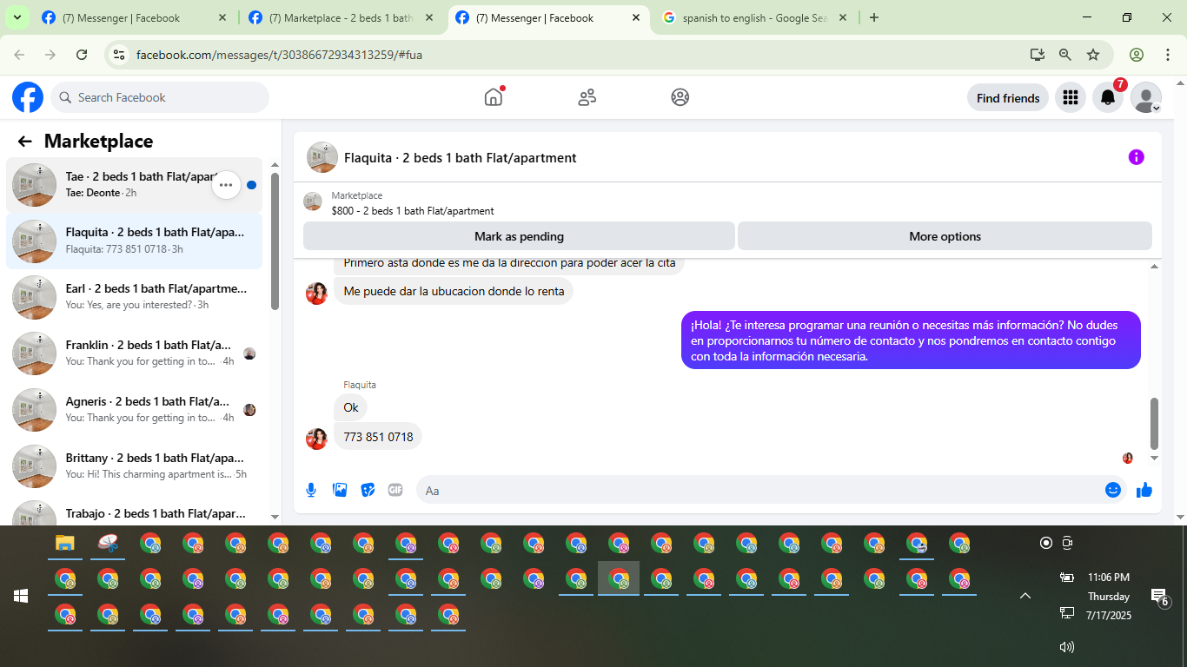The height and width of the screenshot is (667, 1187).
Task: Open the Chrome profile button
Action: [x=1137, y=55]
